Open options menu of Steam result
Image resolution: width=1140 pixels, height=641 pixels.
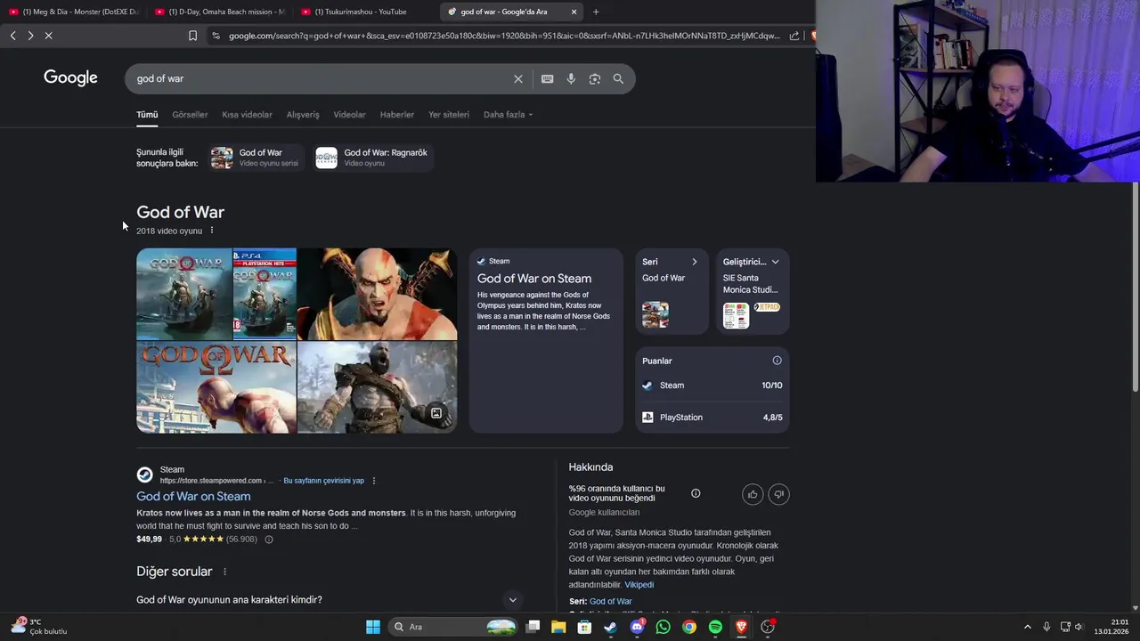[x=374, y=481]
